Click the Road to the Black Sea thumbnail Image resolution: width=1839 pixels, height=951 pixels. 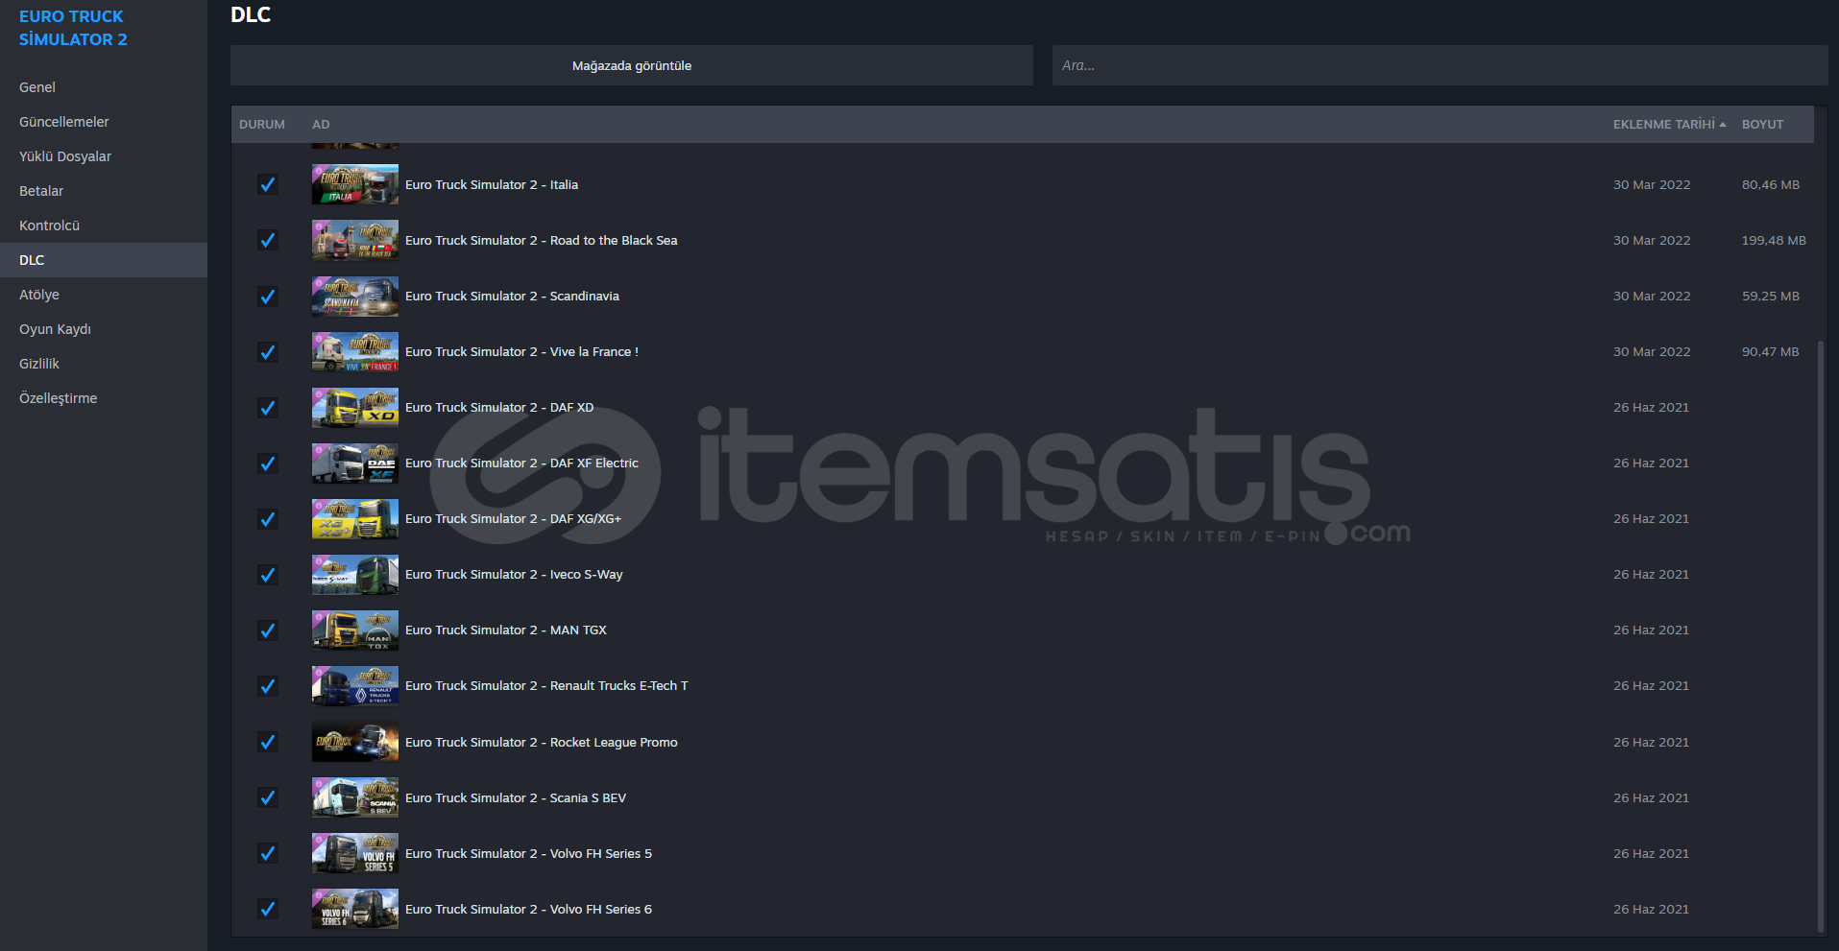[x=354, y=240]
